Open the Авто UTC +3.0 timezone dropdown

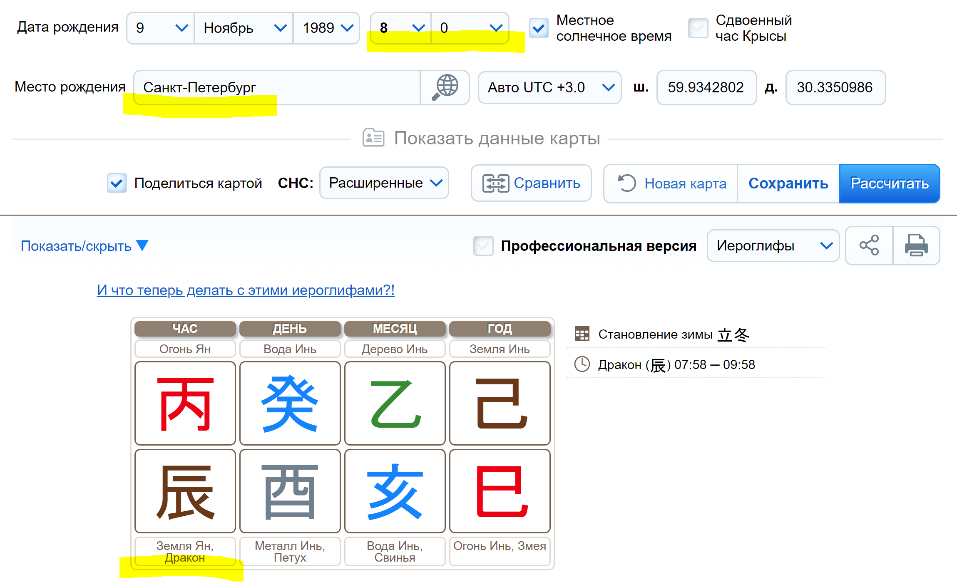[x=549, y=87]
